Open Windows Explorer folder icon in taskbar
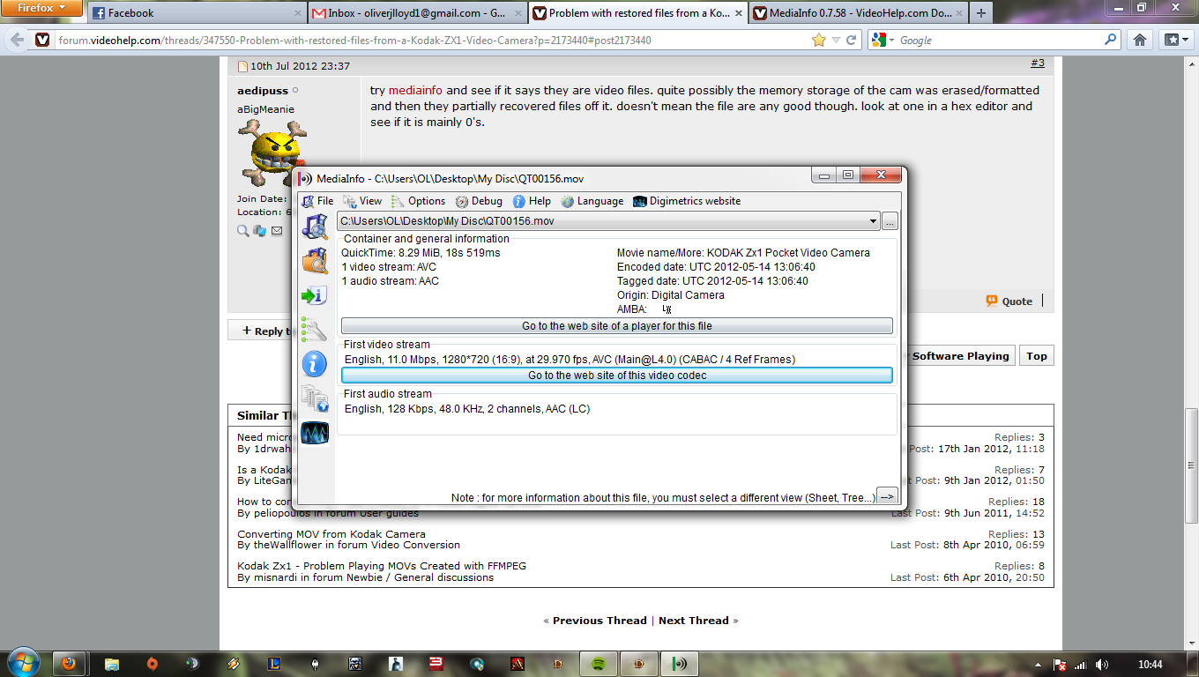Image resolution: width=1199 pixels, height=677 pixels. click(x=112, y=663)
